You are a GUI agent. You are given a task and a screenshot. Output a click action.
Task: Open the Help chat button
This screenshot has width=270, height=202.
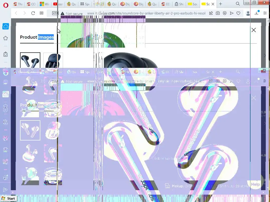coord(255,184)
